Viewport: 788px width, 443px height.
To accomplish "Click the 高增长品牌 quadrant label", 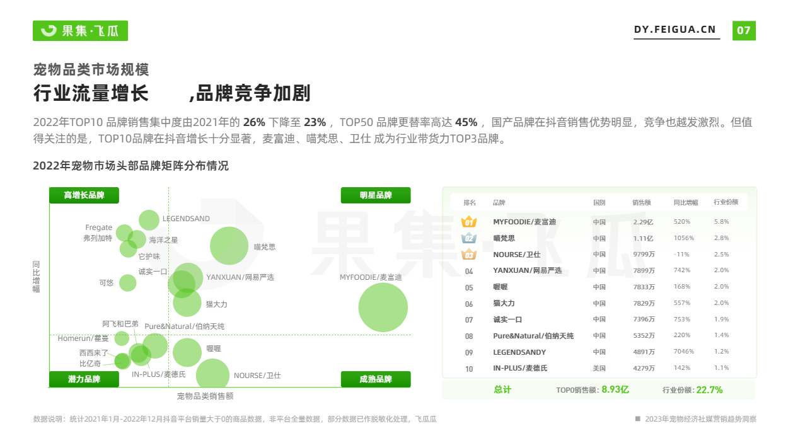I will click(x=84, y=195).
